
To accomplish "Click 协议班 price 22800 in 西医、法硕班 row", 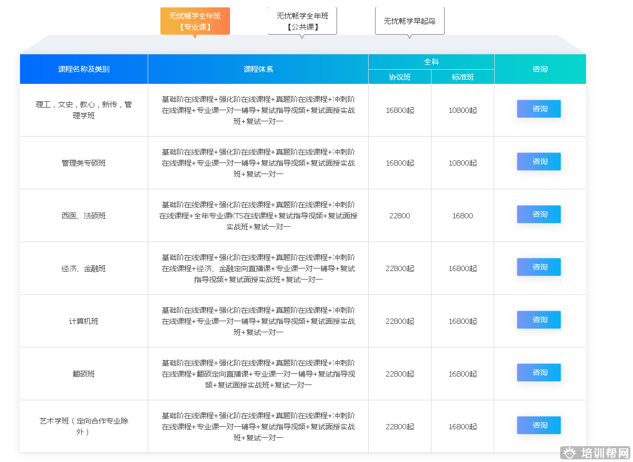I will (x=400, y=216).
